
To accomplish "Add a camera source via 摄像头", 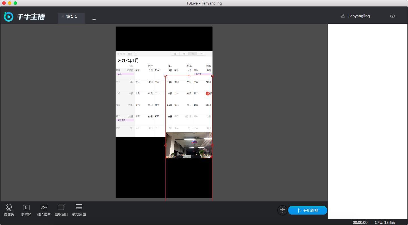I will click(9, 210).
